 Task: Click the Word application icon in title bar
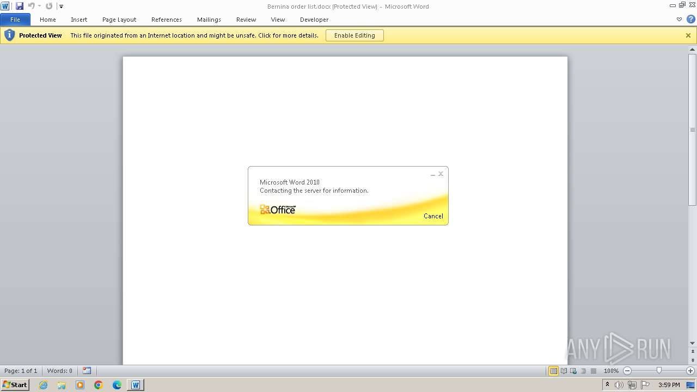[x=5, y=6]
